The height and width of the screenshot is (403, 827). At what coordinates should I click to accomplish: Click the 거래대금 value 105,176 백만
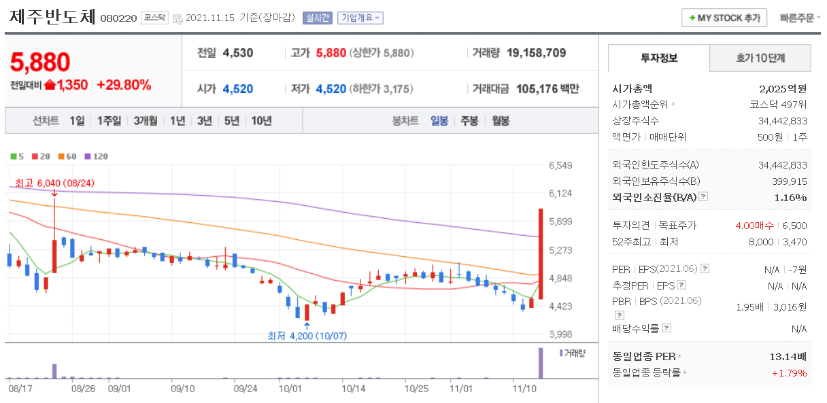point(548,89)
